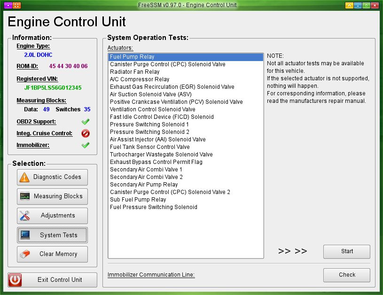383x295 pixels.
Task: Maximize the FreeSSM window
Action: pos(366,5)
